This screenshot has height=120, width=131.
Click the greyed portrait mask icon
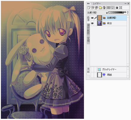point(113,8)
